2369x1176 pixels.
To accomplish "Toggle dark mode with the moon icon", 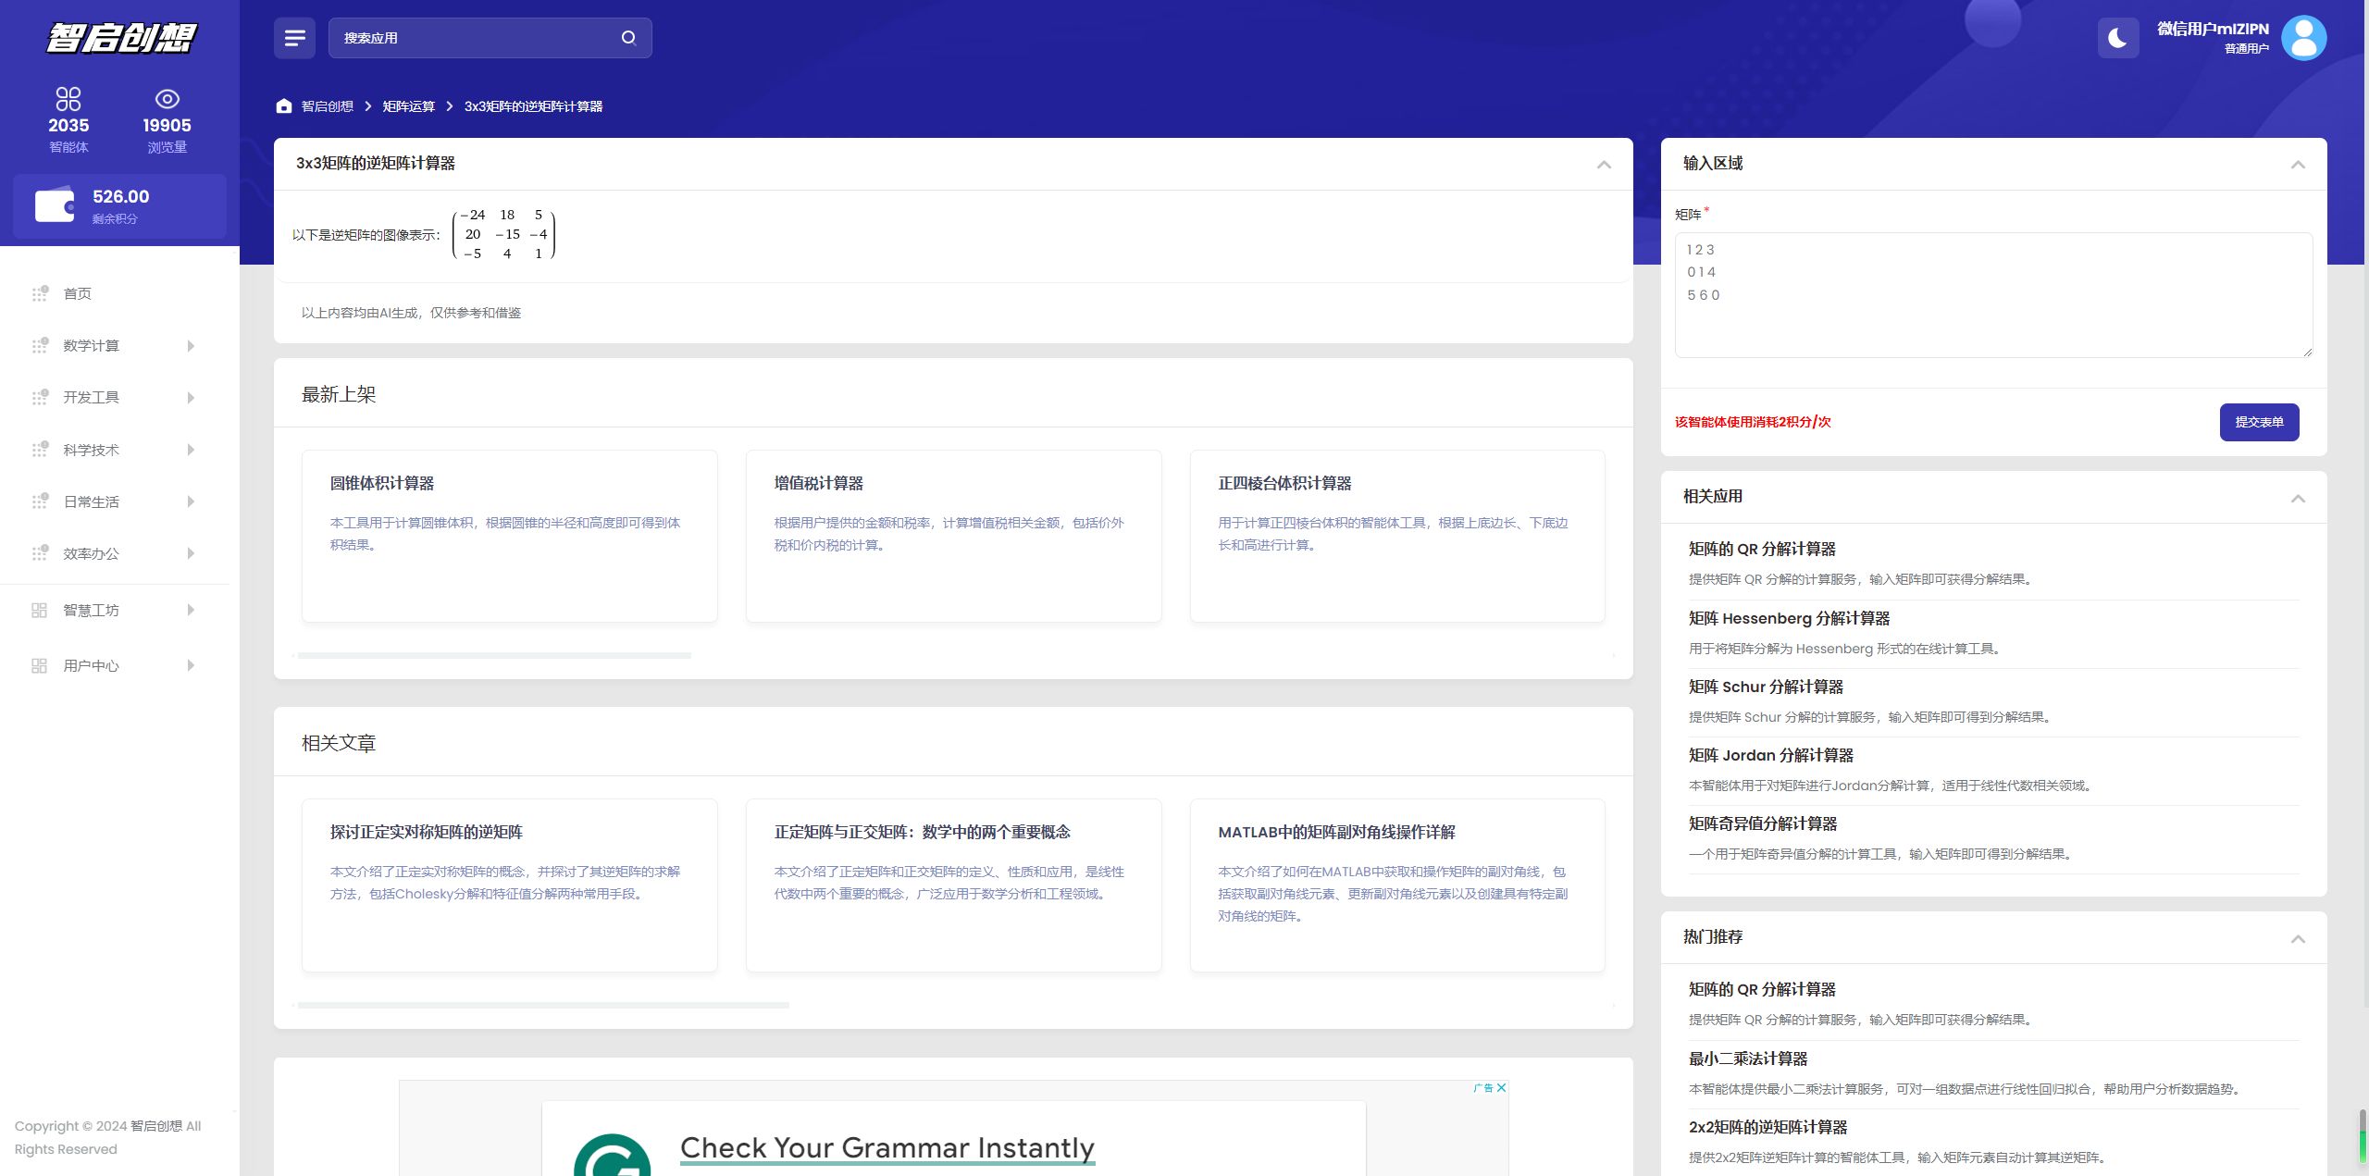I will [2117, 38].
